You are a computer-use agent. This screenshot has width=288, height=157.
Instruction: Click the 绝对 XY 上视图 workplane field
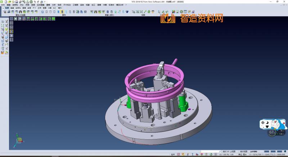229,151
